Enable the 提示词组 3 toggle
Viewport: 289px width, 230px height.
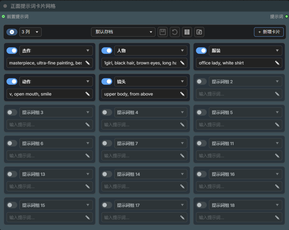(12, 112)
